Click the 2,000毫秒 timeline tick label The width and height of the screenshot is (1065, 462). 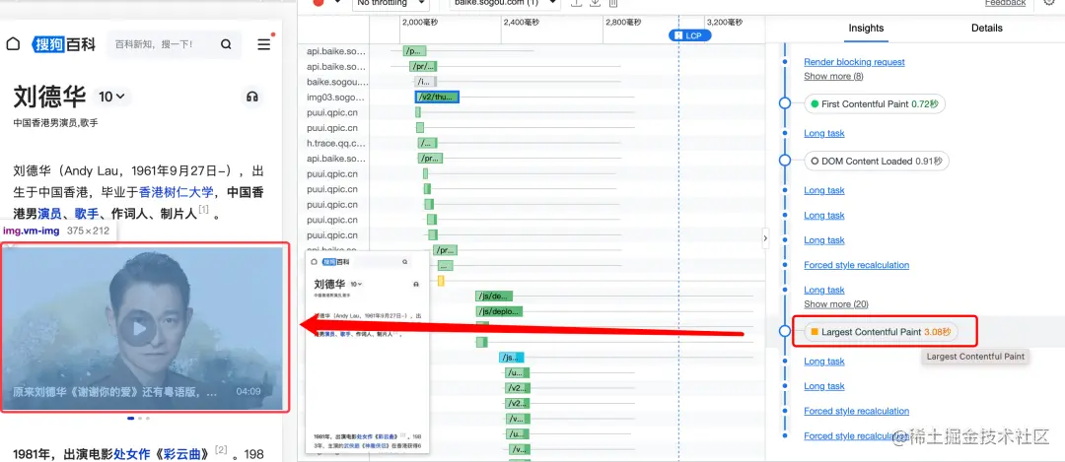tap(421, 23)
